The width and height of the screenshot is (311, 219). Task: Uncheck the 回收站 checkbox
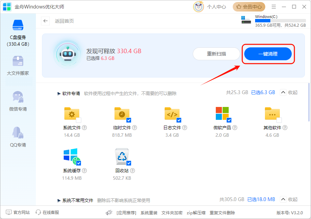point(129,163)
